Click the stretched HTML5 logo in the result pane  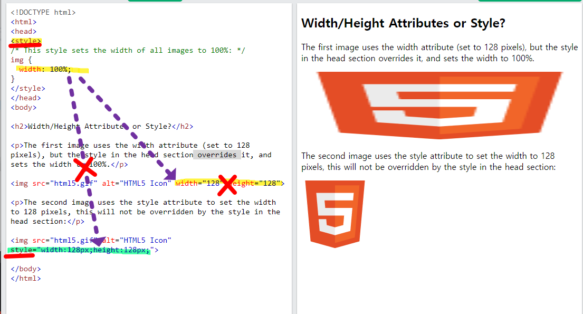pyautogui.click(x=439, y=106)
